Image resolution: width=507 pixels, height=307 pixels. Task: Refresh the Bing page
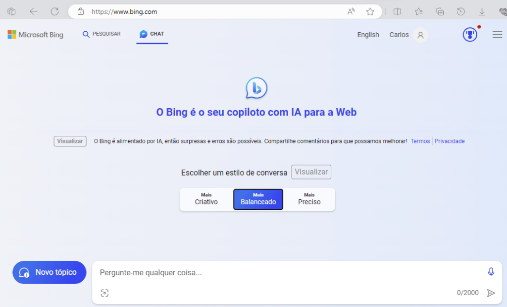click(x=54, y=12)
